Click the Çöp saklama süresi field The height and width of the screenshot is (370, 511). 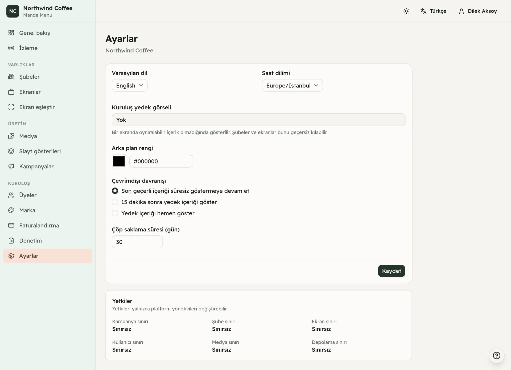pyautogui.click(x=137, y=242)
